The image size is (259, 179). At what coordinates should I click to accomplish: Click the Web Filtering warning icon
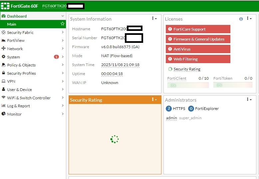170,59
